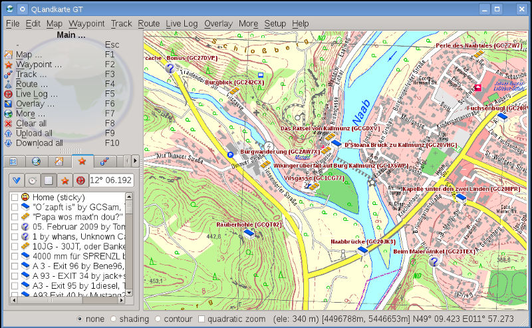Click the Fuchsenbügl cache icon on map
532x328 pixels.
pyautogui.click(x=503, y=118)
